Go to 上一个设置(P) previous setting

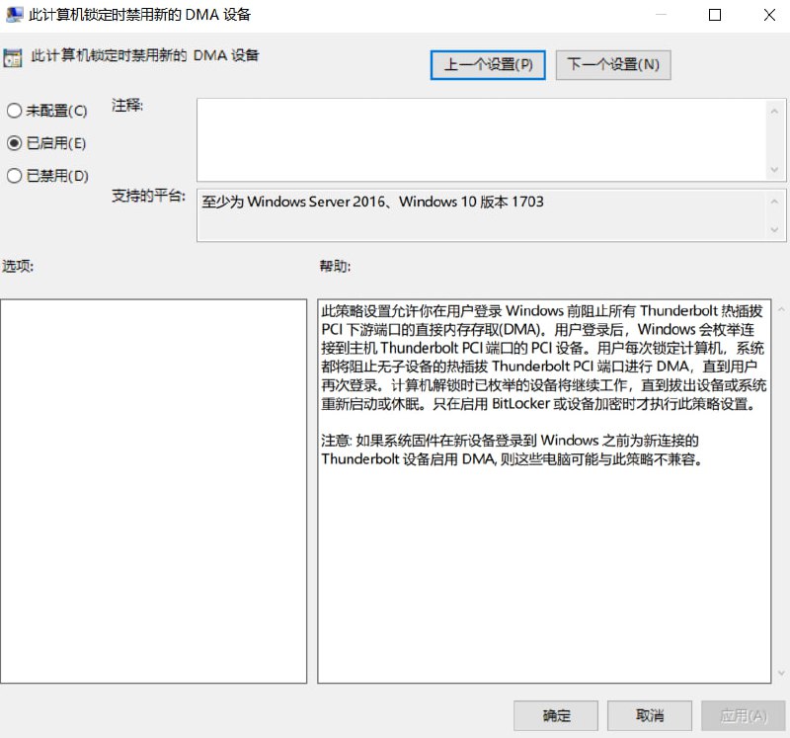(x=488, y=65)
